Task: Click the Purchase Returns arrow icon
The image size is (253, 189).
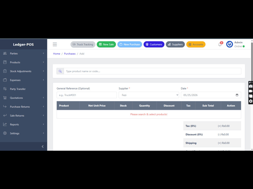Action: pos(5,107)
